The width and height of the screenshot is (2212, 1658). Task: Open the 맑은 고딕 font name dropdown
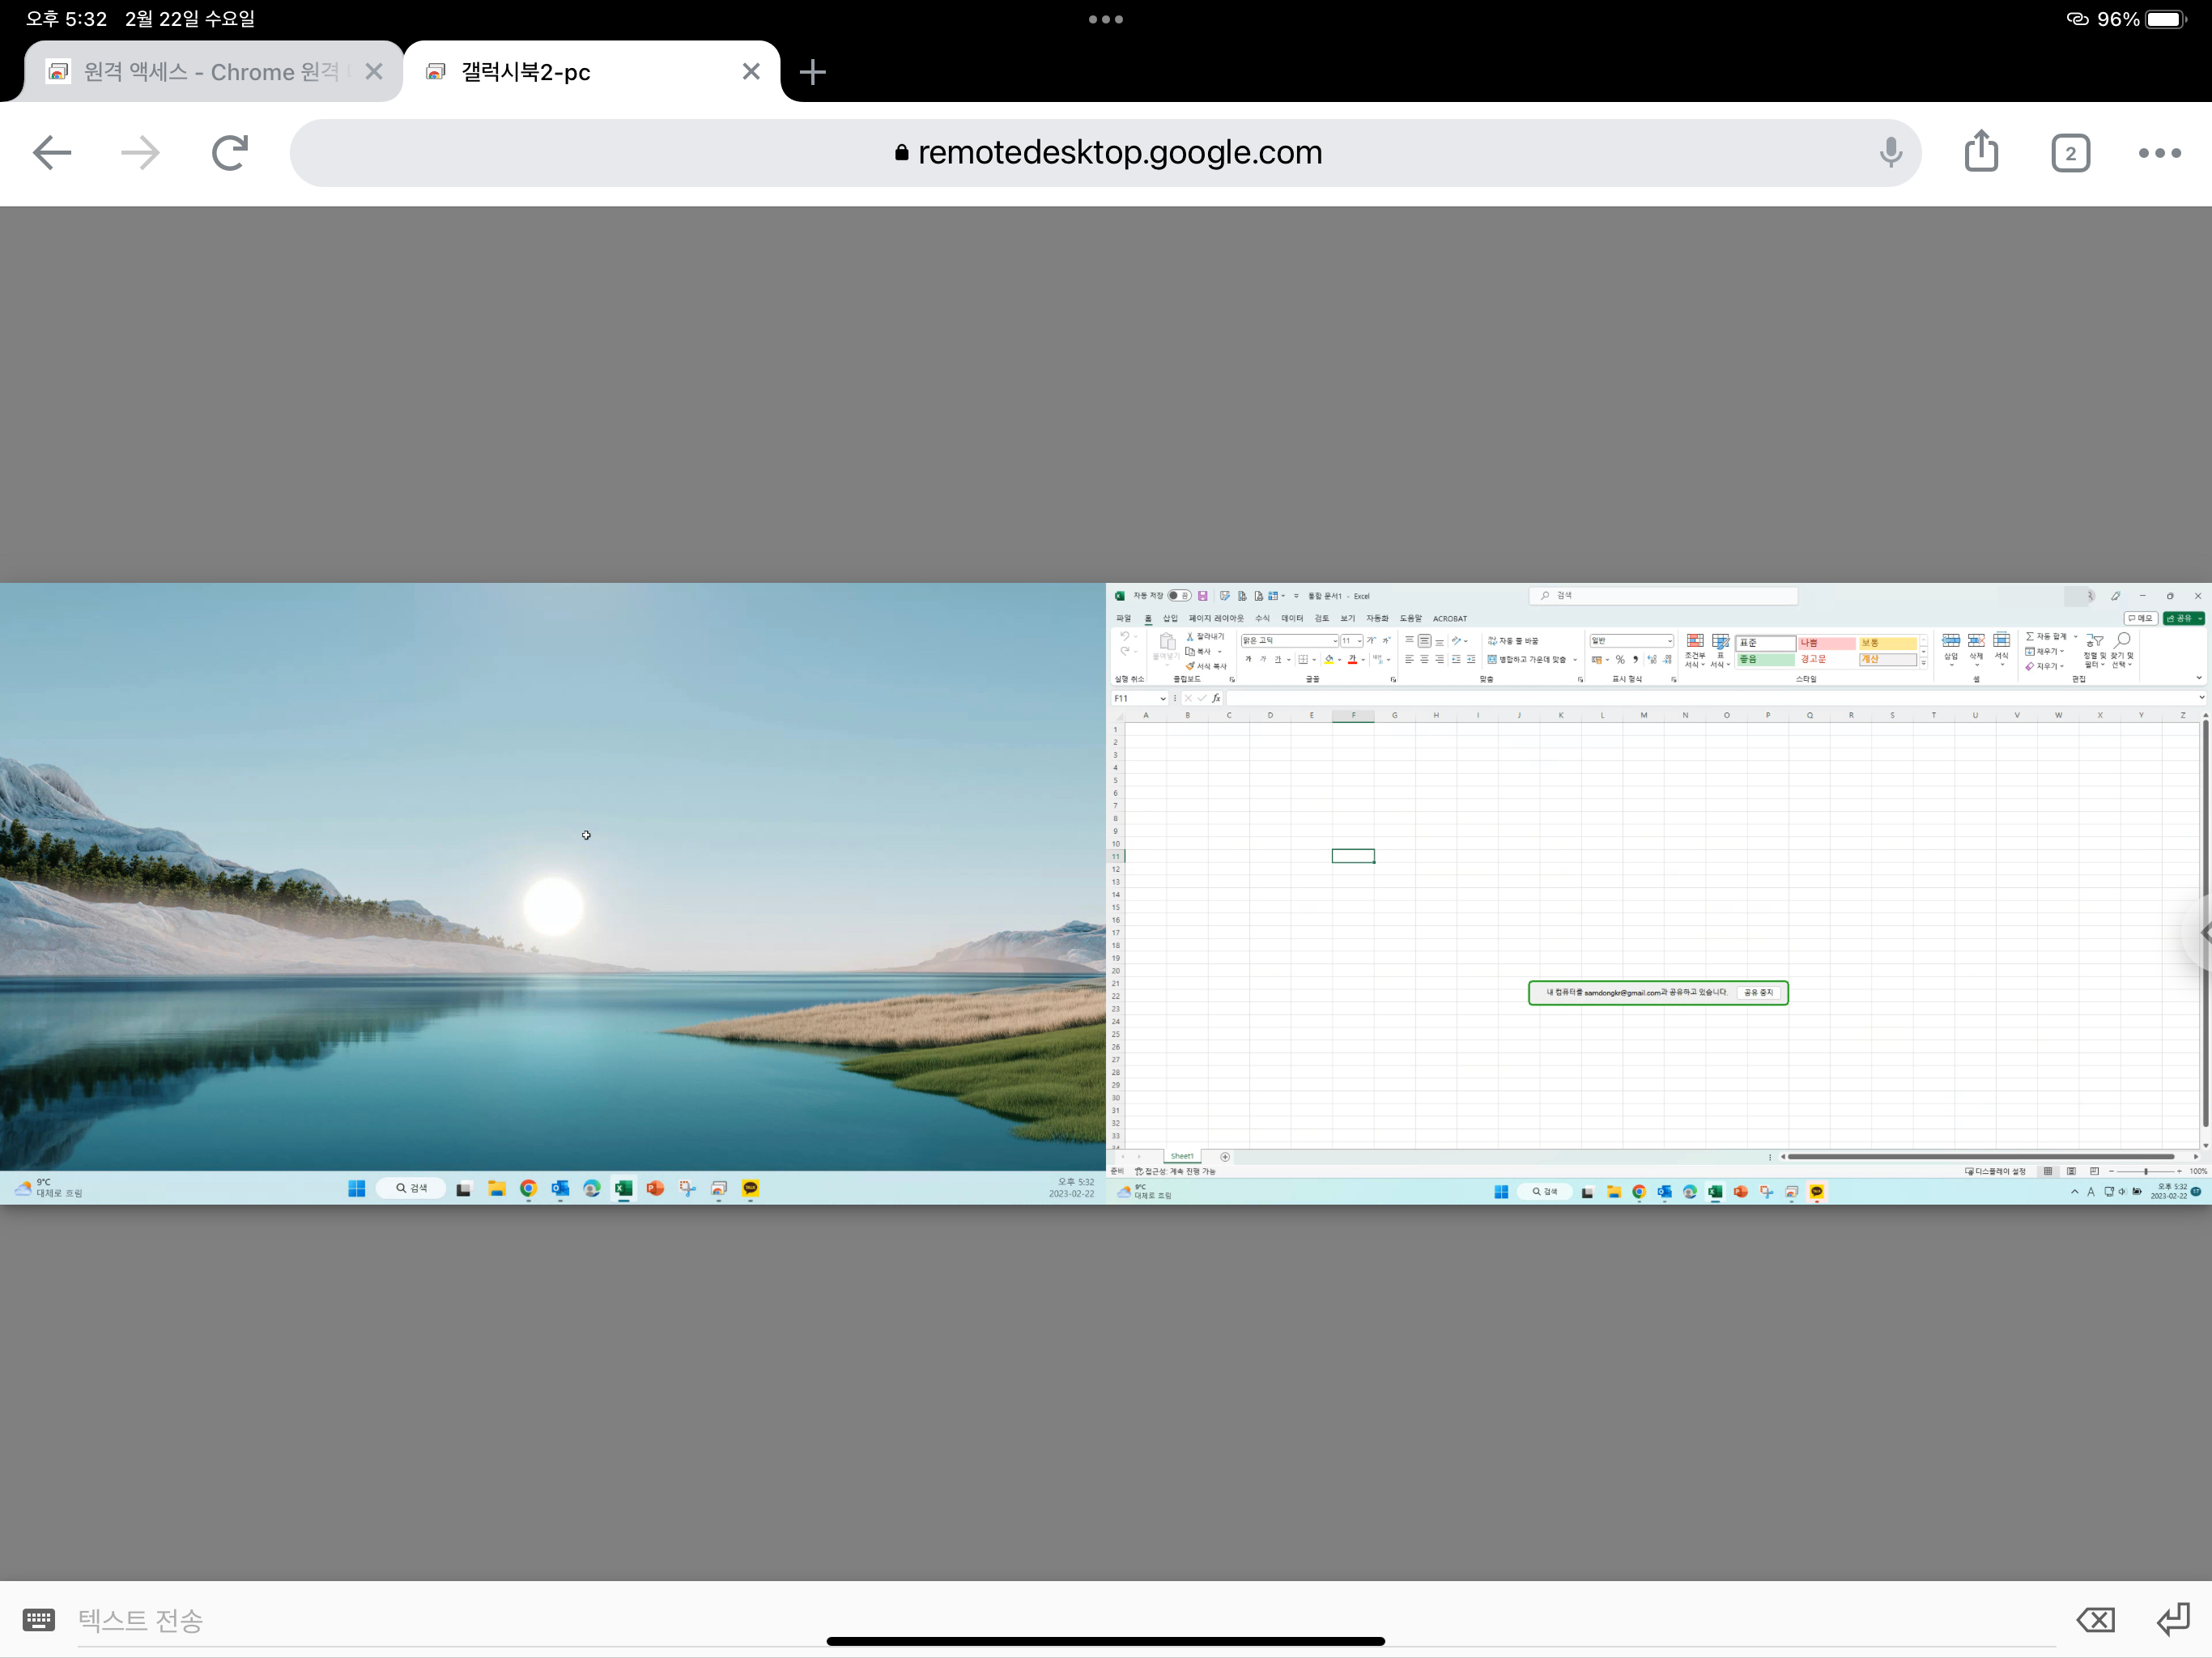click(1335, 641)
